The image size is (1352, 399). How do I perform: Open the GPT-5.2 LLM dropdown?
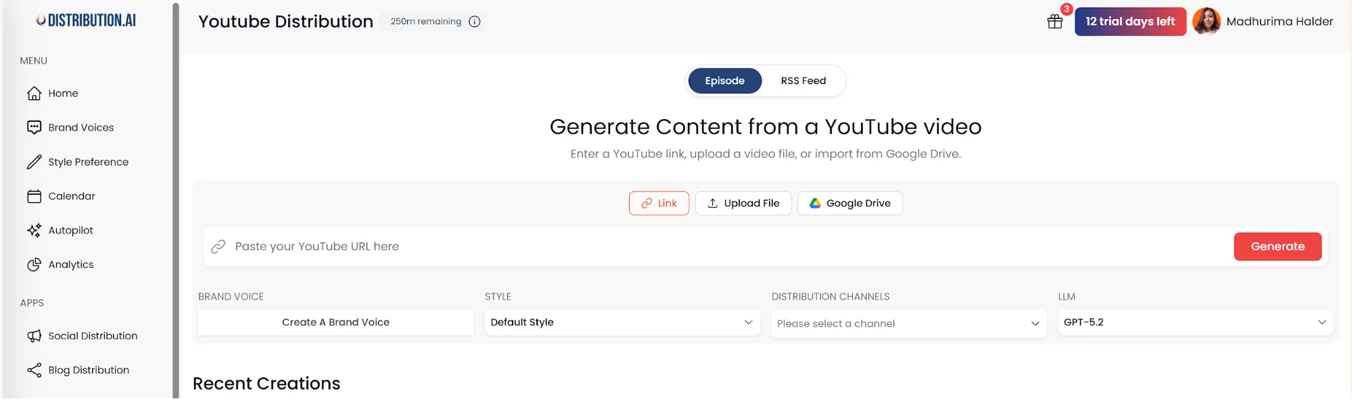pos(1195,323)
